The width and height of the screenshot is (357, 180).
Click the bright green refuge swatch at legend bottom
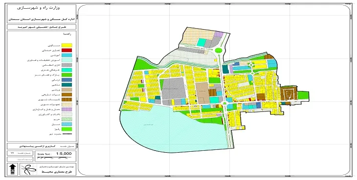click(x=67, y=129)
